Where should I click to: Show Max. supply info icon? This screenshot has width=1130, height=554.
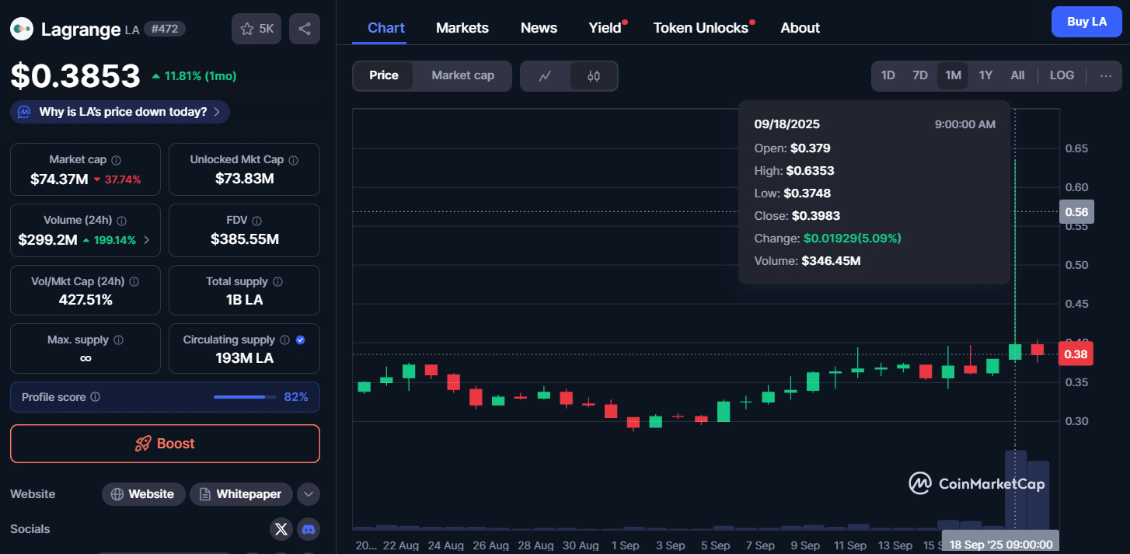pyautogui.click(x=118, y=340)
